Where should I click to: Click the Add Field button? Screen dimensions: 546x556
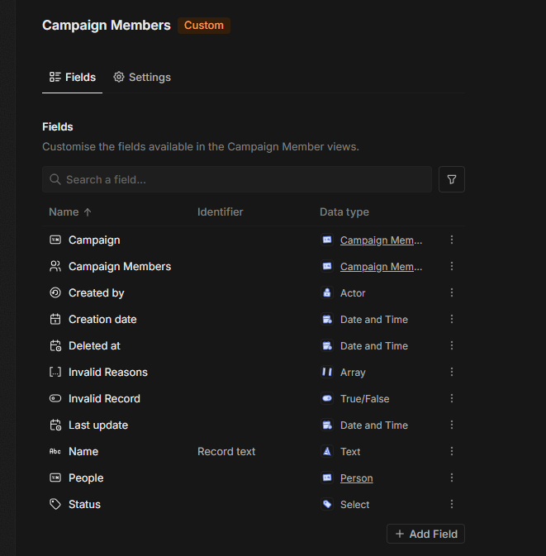click(x=425, y=534)
